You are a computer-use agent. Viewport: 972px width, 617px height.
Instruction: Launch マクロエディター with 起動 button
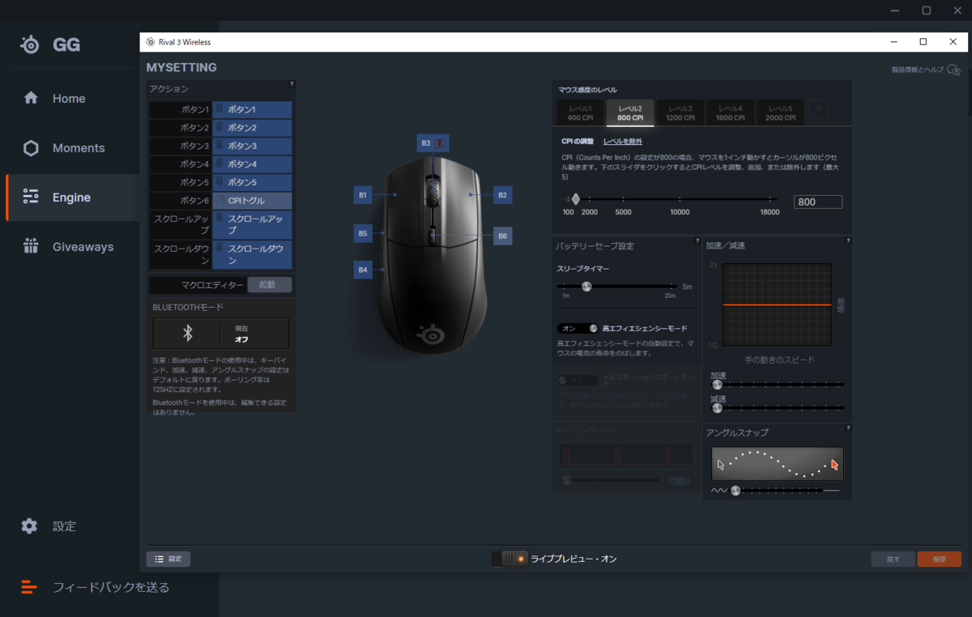(270, 285)
